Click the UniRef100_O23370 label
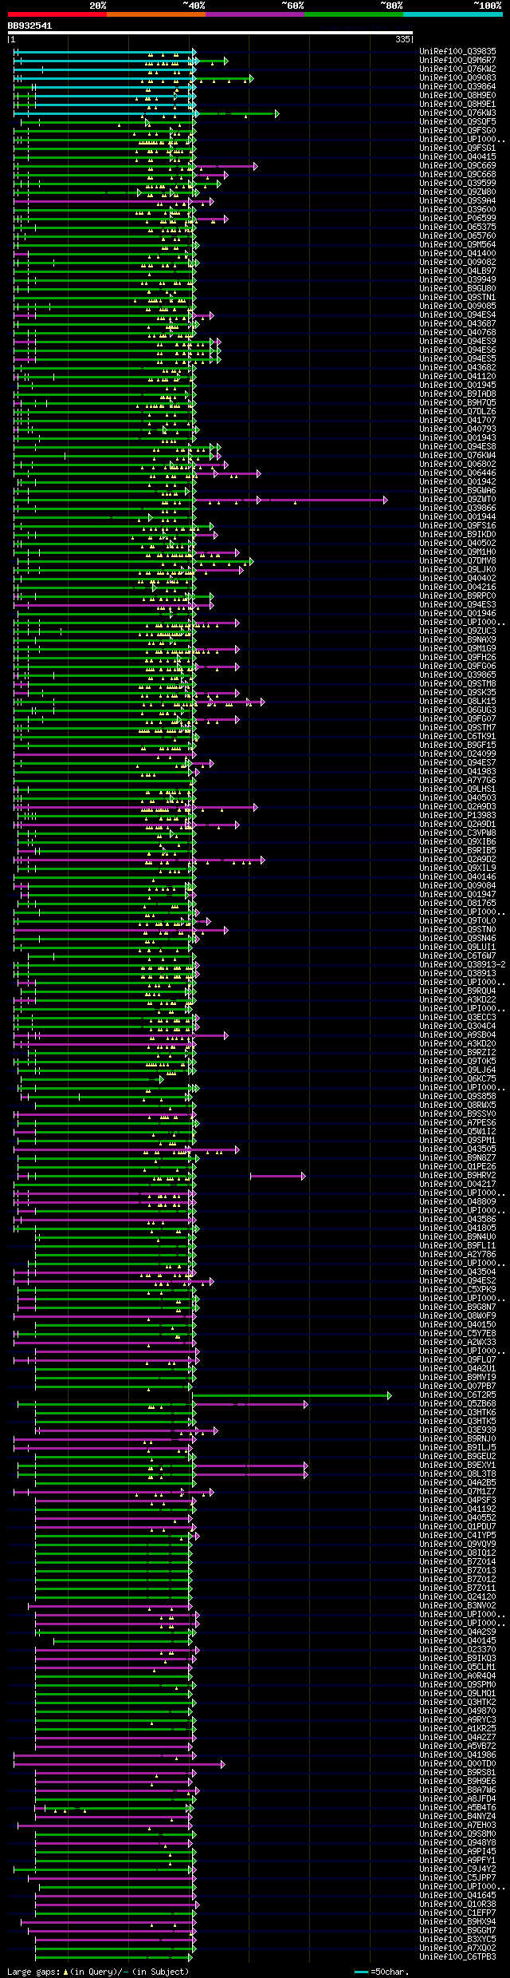Image resolution: width=510 pixels, height=1978 pixels. [457, 1650]
